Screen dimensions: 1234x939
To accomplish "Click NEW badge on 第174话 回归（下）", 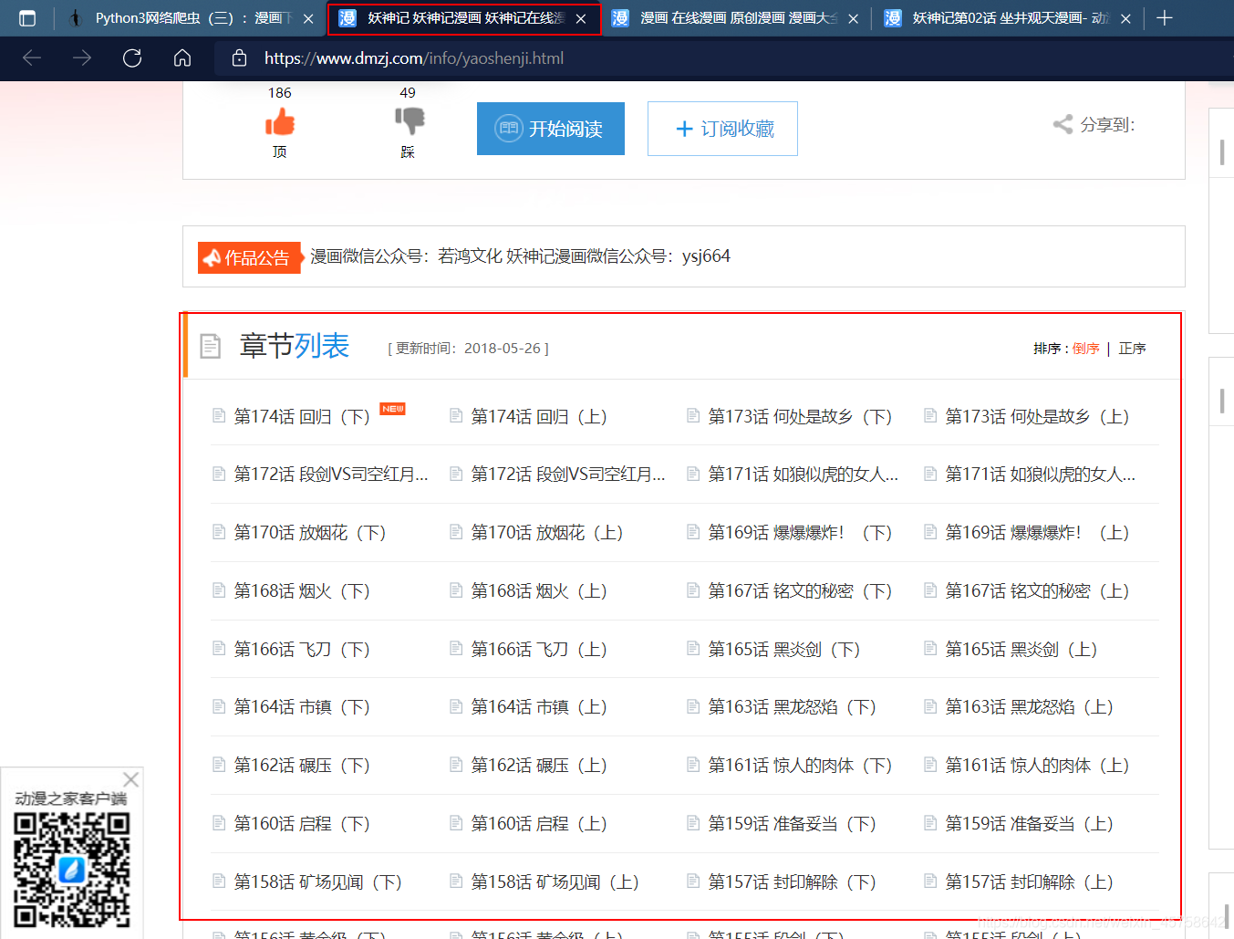I will 393,409.
